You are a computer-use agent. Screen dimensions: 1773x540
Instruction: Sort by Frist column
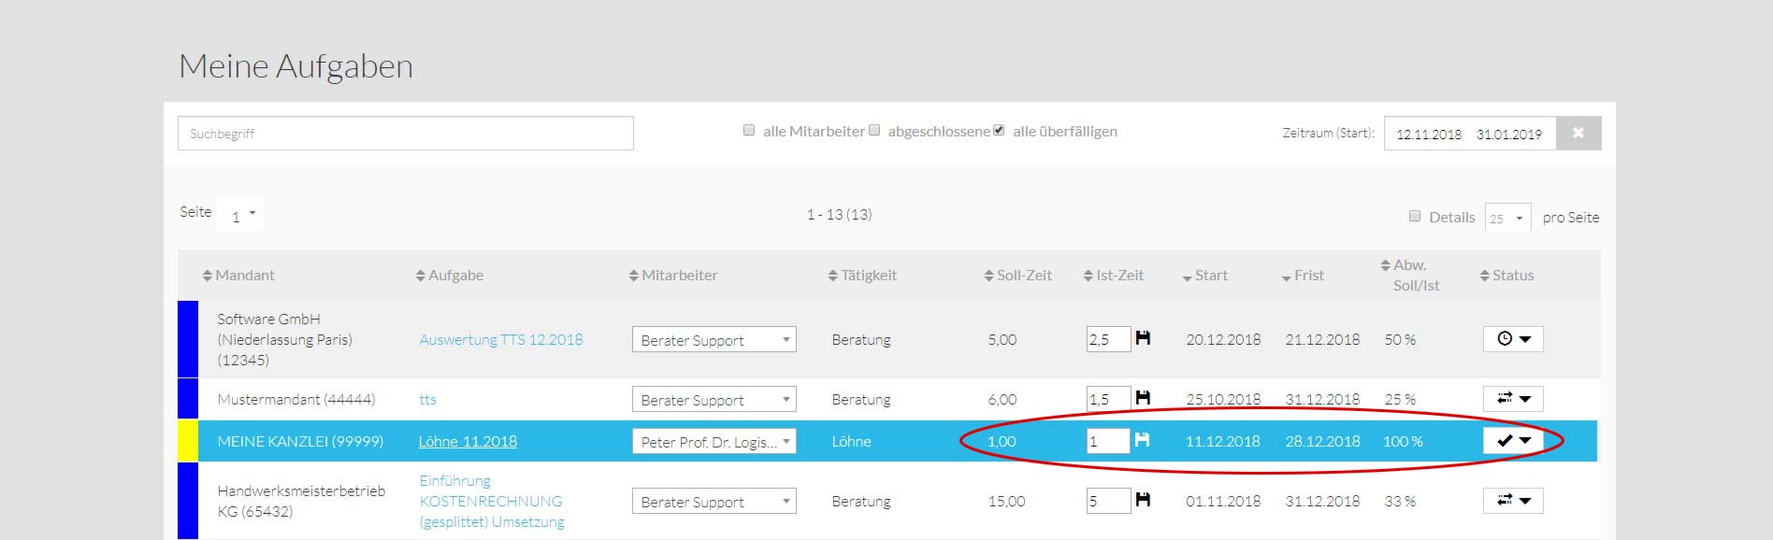[1303, 276]
